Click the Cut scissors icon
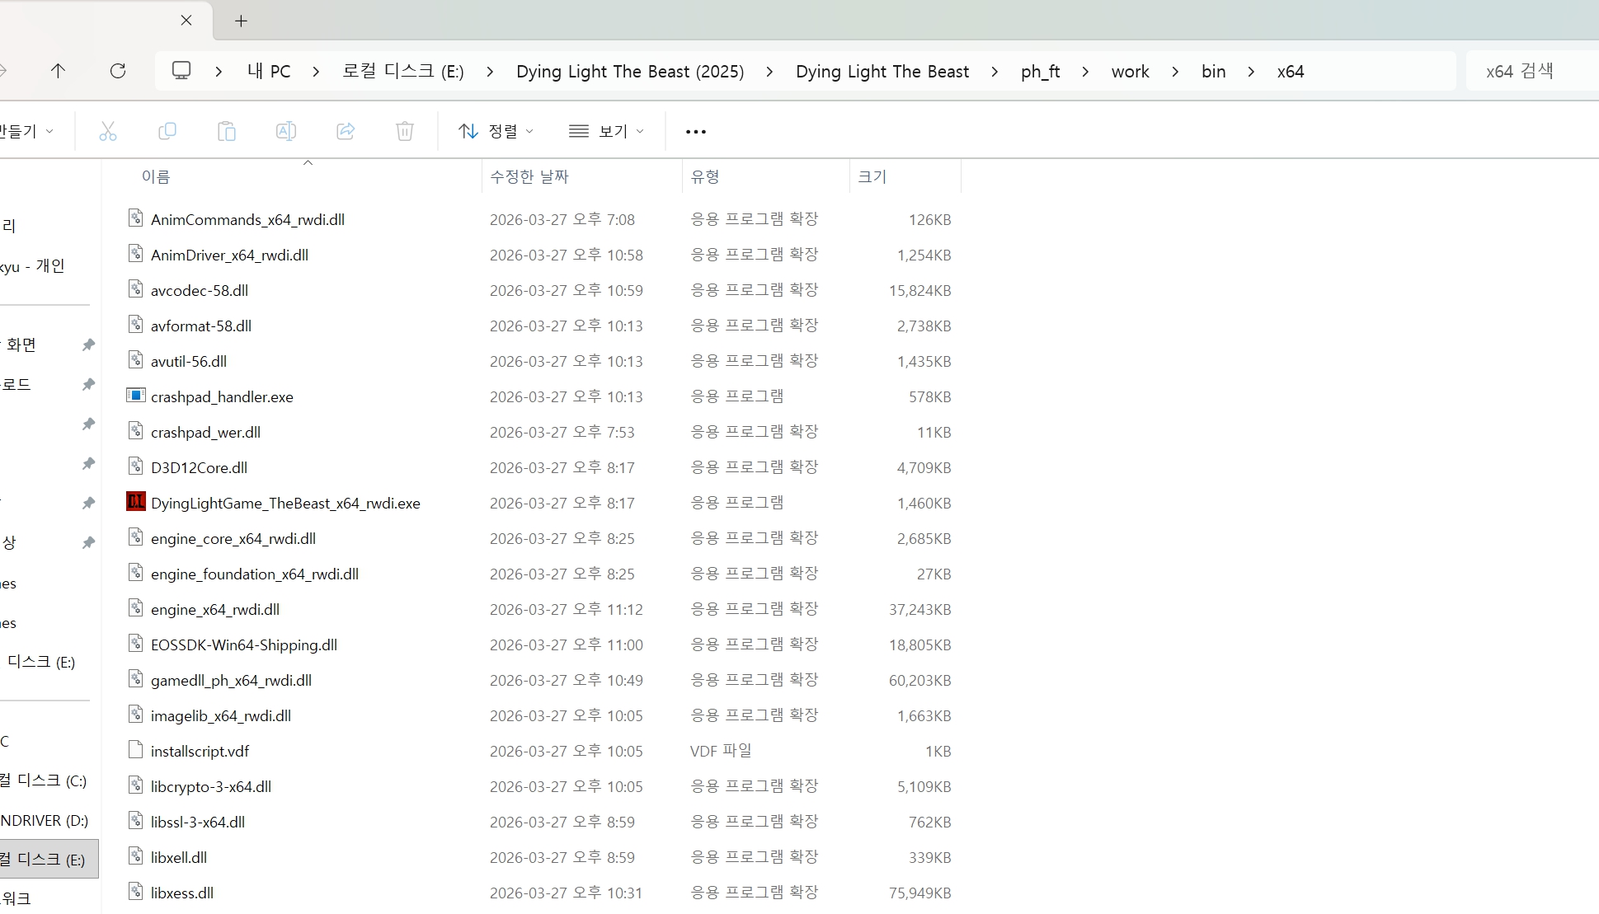This screenshot has width=1599, height=914. [x=108, y=131]
